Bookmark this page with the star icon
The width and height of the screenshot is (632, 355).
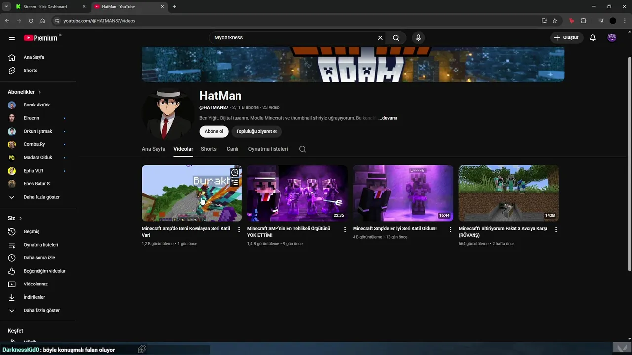pos(555,21)
